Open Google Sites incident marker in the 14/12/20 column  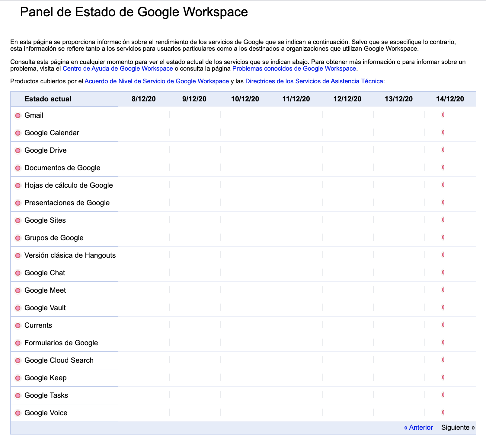(443, 220)
